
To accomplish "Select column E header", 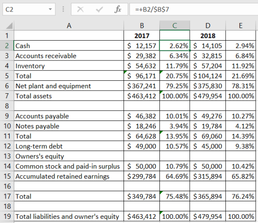I will click(240, 25).
